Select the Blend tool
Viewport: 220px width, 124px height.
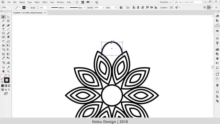[x=8, y=58]
